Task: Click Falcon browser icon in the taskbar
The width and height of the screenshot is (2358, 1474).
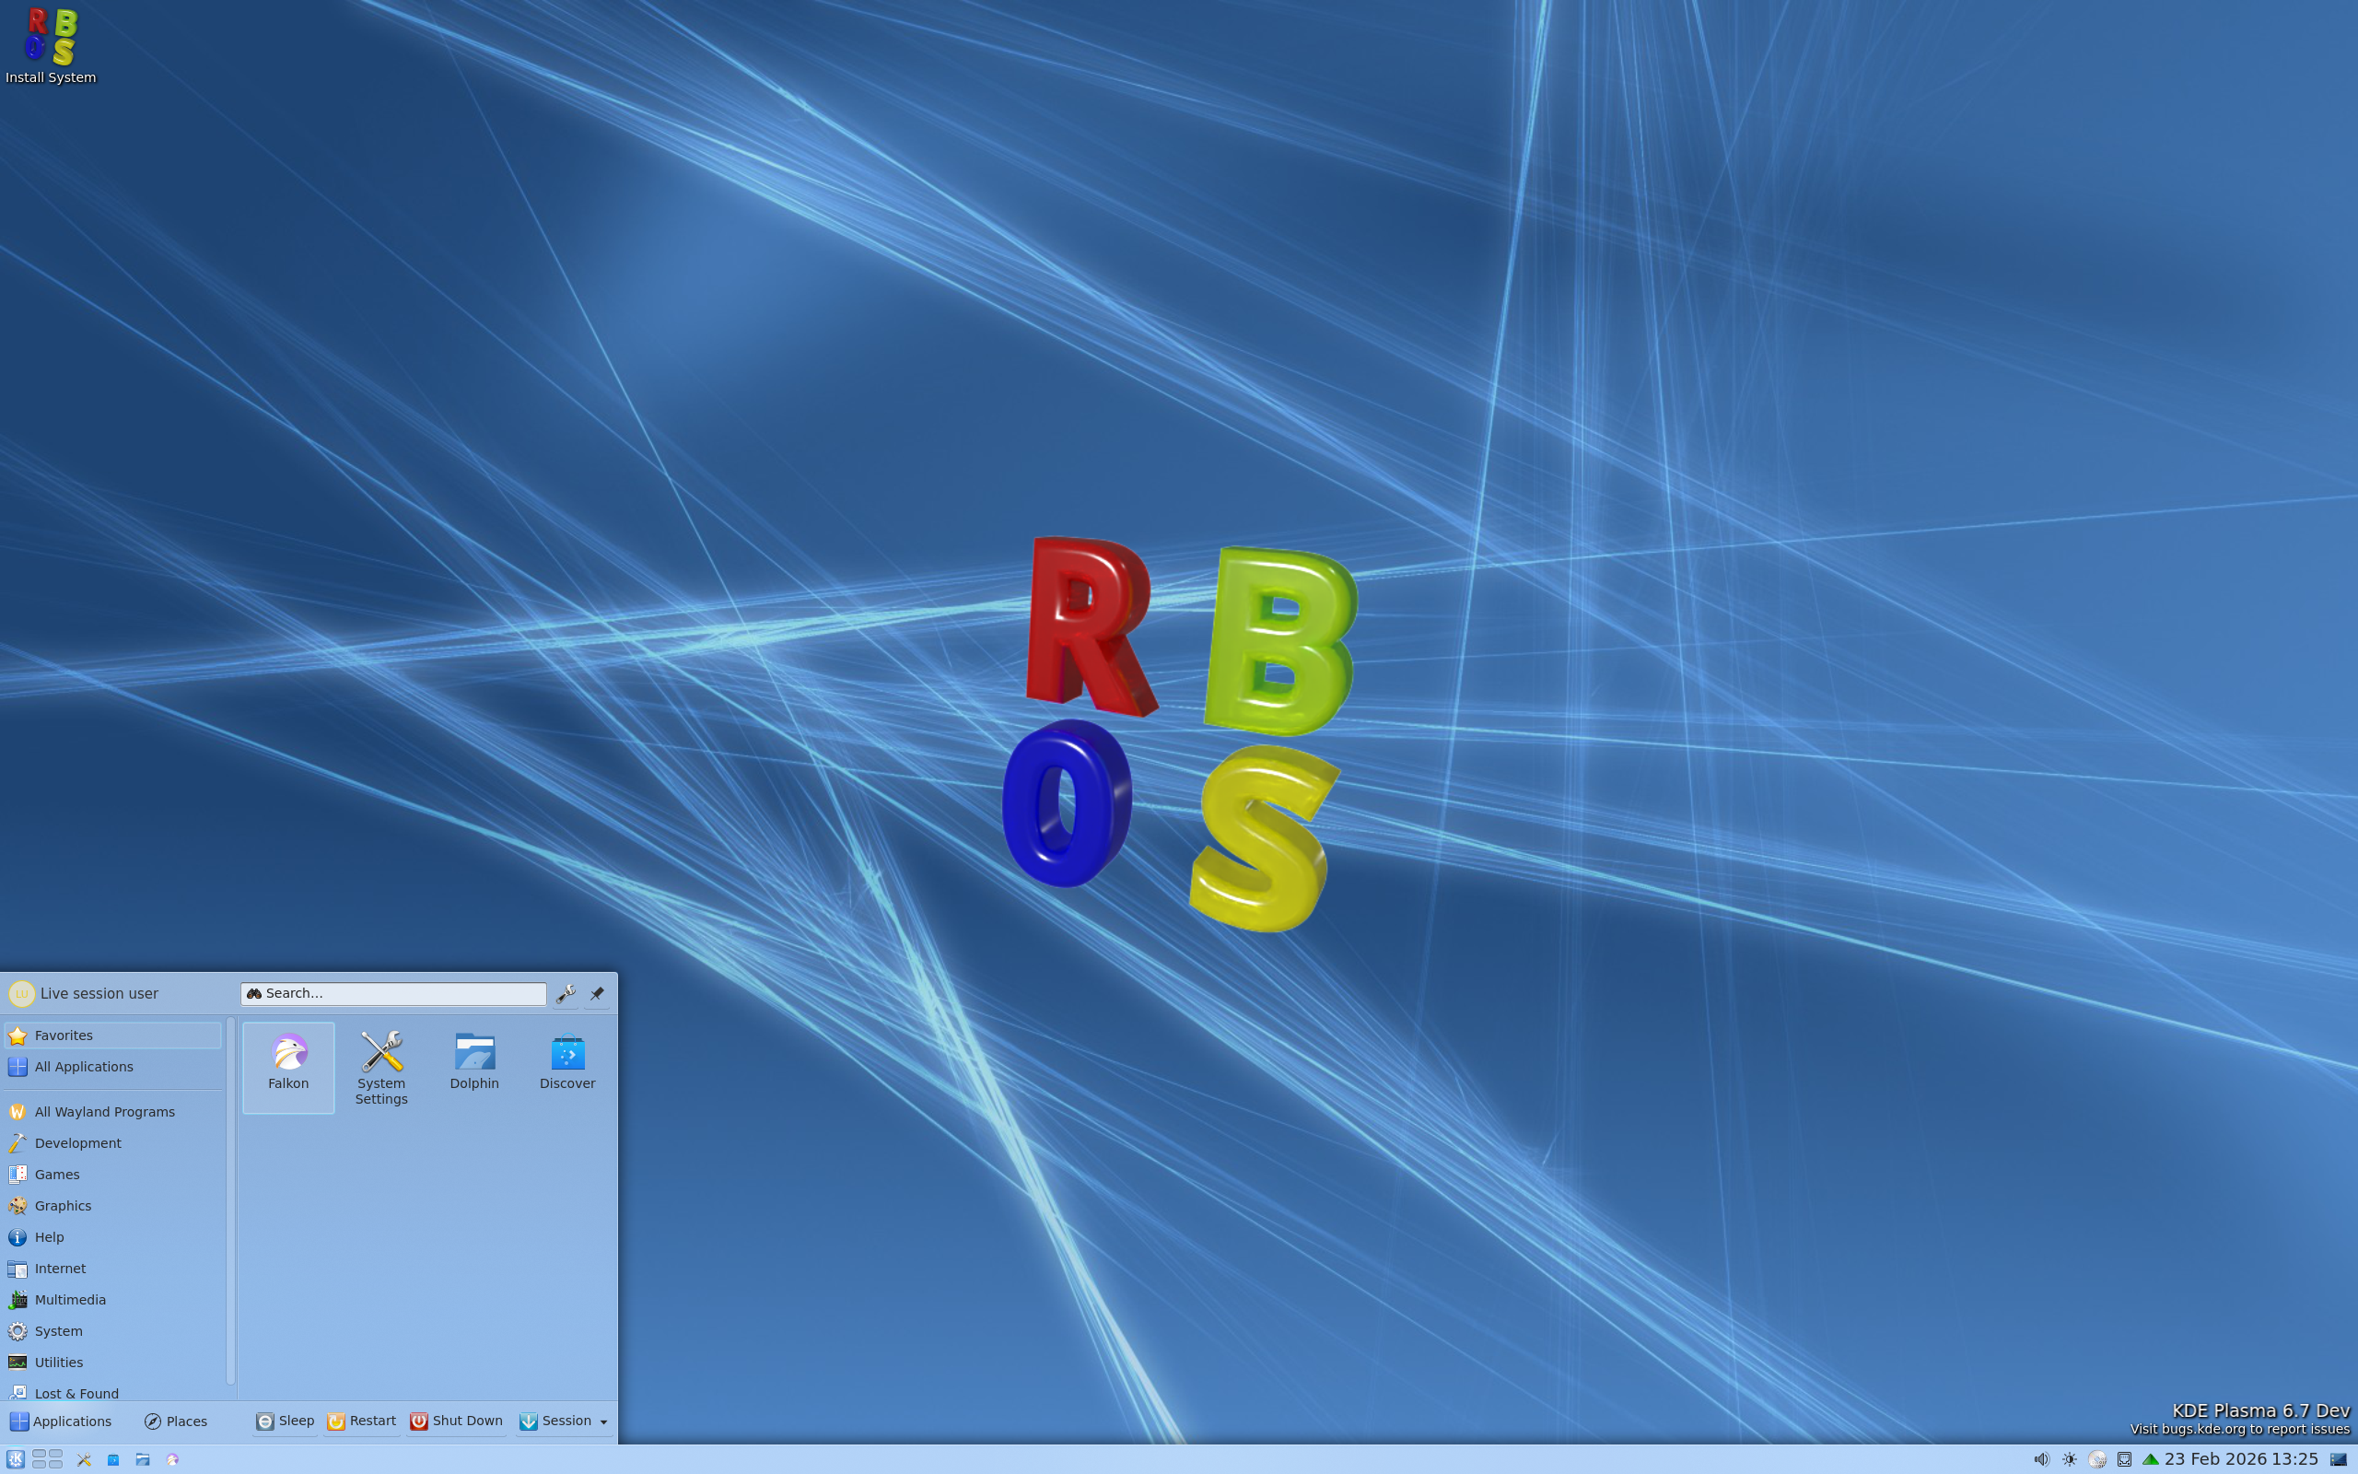Action: coord(172,1460)
